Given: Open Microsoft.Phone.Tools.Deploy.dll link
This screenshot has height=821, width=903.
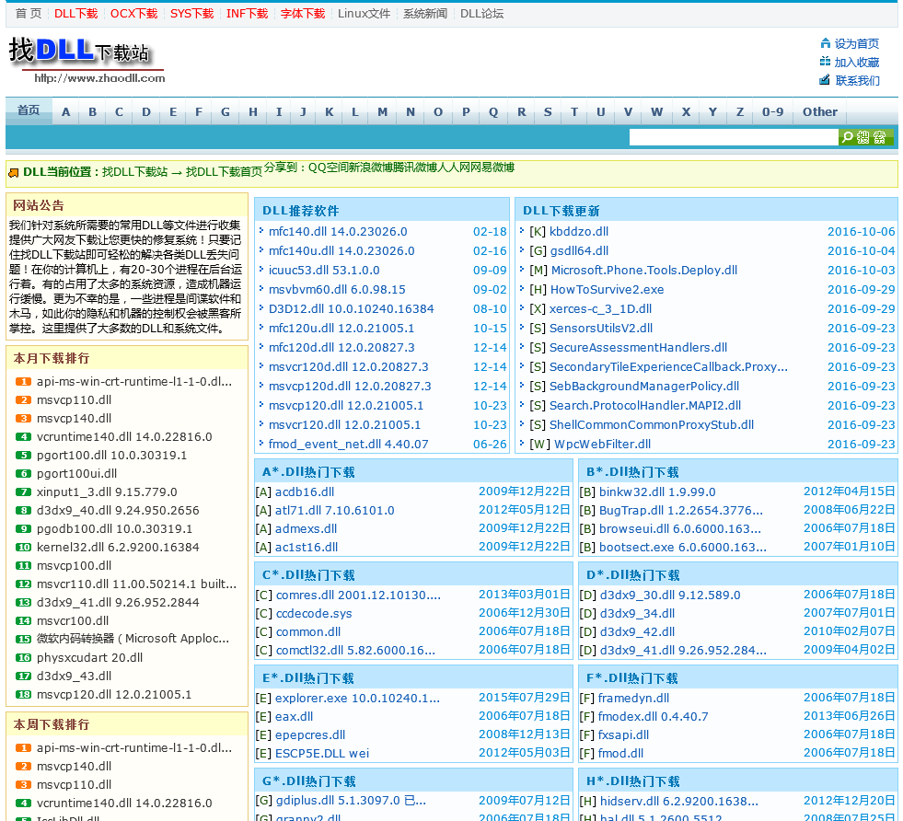Looking at the screenshot, I should 643,270.
